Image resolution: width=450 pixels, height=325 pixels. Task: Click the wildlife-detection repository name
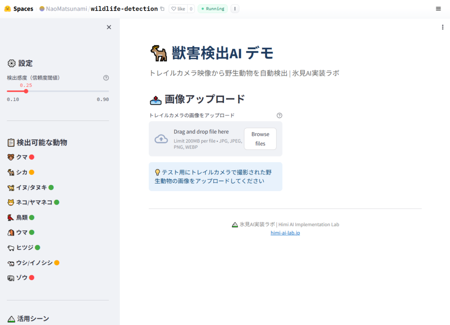tap(124, 9)
